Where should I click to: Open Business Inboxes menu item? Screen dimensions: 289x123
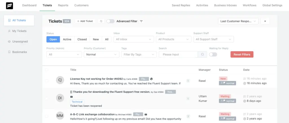pos(225,5)
